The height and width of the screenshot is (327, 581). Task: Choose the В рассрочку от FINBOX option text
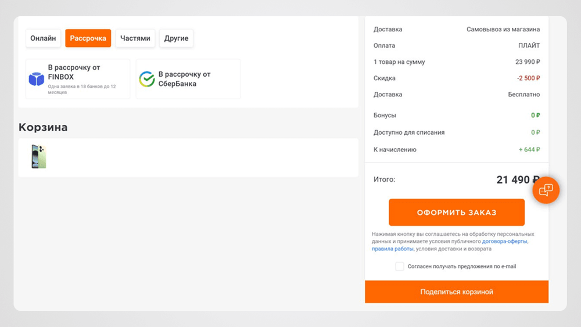[x=73, y=72]
